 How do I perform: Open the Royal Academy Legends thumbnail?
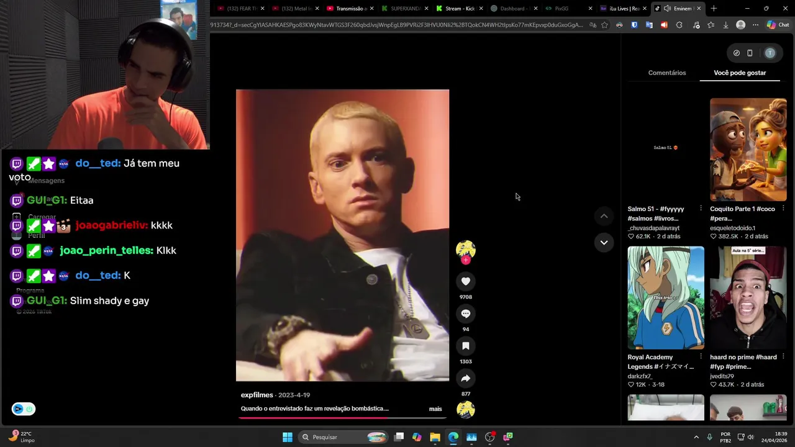[x=666, y=298]
